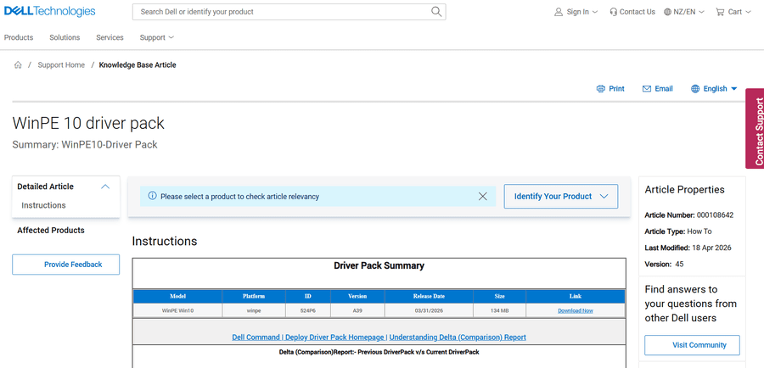Click the Model column header
Screen dimensions: 764x368
pyautogui.click(x=177, y=296)
